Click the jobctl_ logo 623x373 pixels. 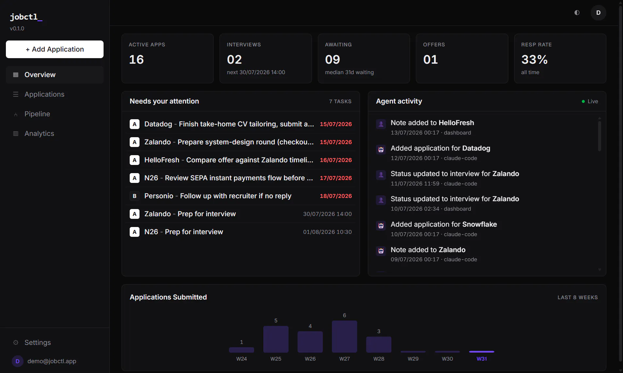tap(26, 17)
